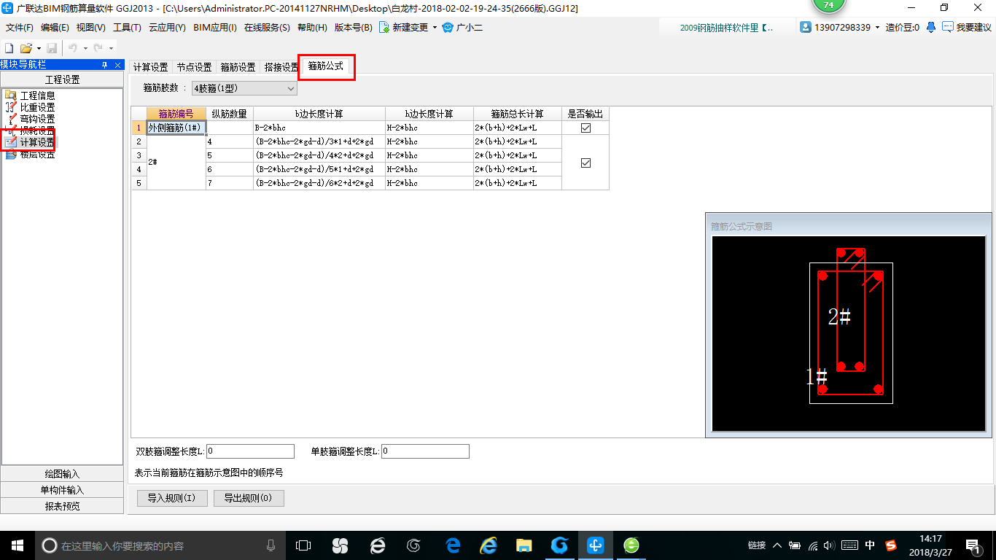Image resolution: width=996 pixels, height=560 pixels.
Task: Open File Explorer from the taskbar
Action: pyautogui.click(x=524, y=545)
